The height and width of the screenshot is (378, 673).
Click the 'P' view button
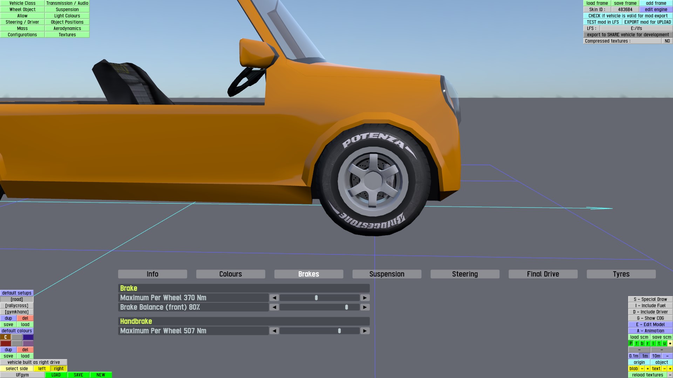point(631,343)
